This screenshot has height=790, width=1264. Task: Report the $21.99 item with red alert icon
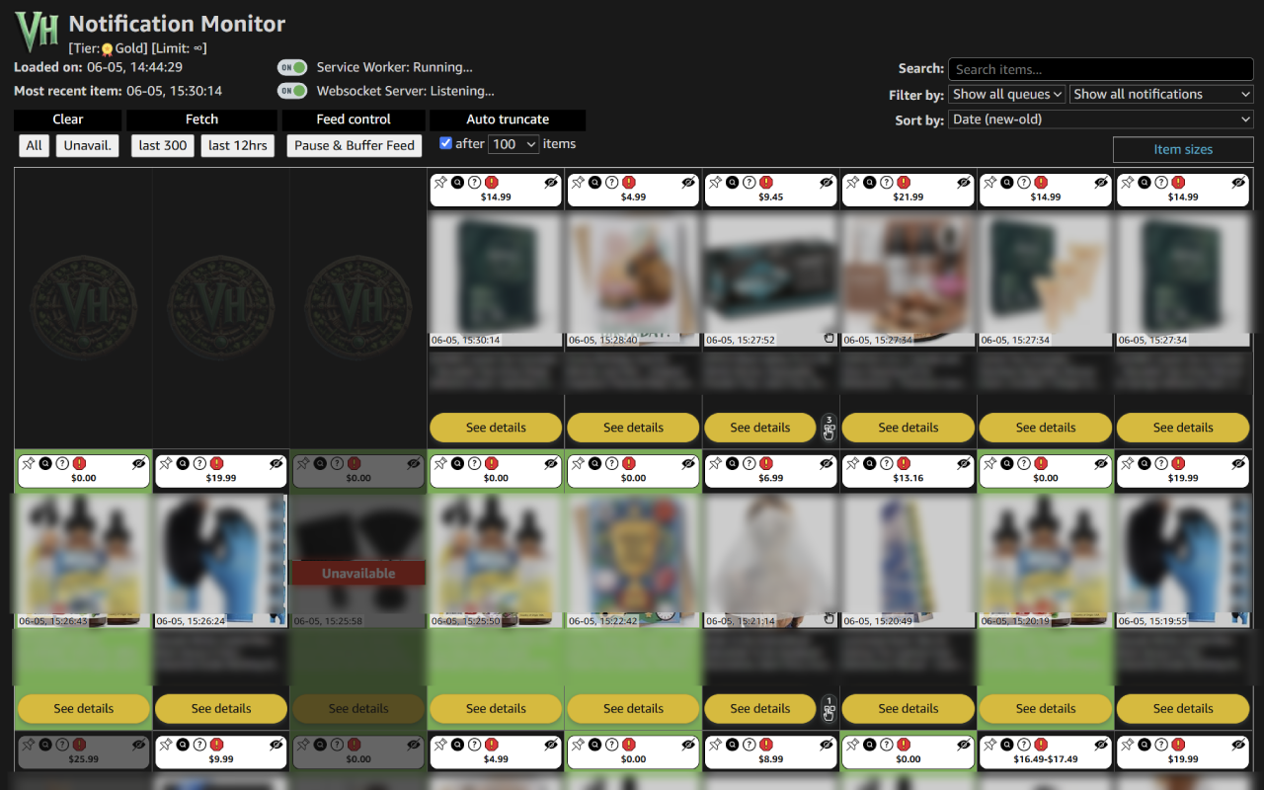coord(904,183)
